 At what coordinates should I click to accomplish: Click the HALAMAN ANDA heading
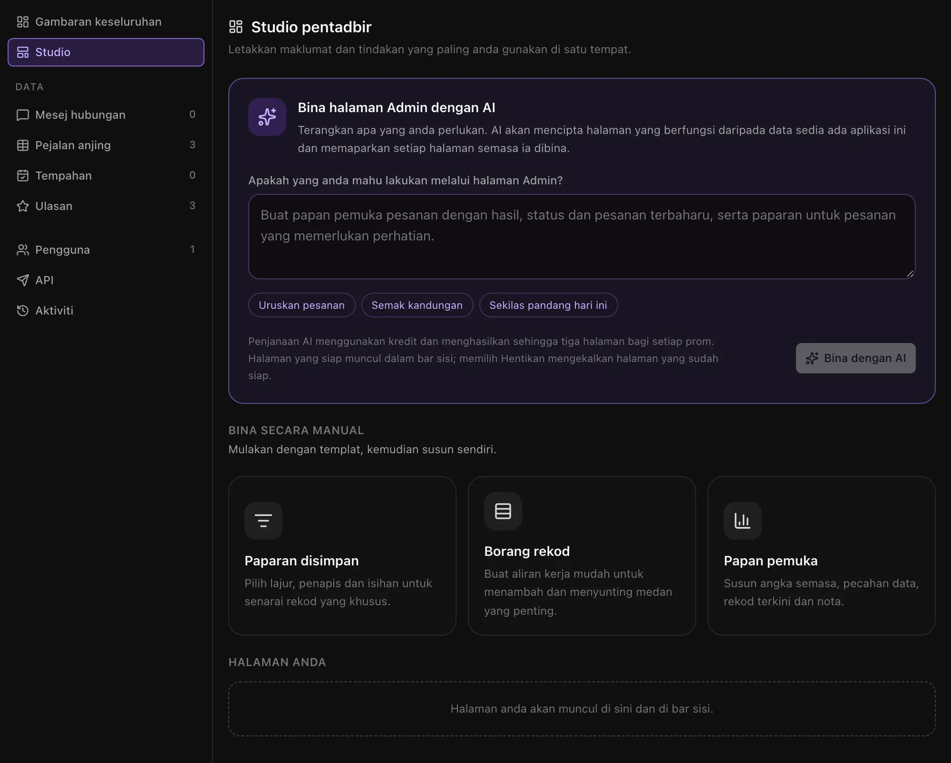[277, 662]
